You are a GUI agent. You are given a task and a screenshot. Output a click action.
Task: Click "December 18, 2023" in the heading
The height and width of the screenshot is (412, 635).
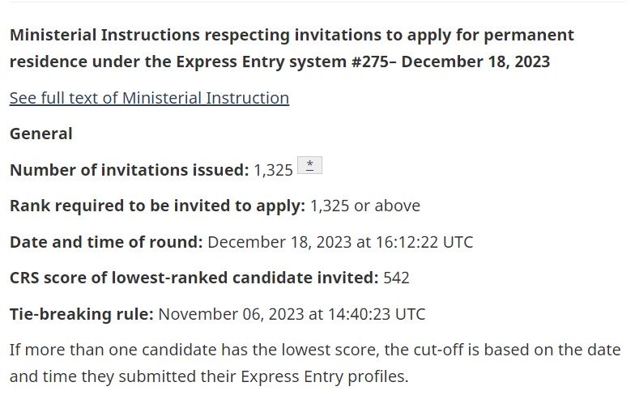pyautogui.click(x=476, y=62)
